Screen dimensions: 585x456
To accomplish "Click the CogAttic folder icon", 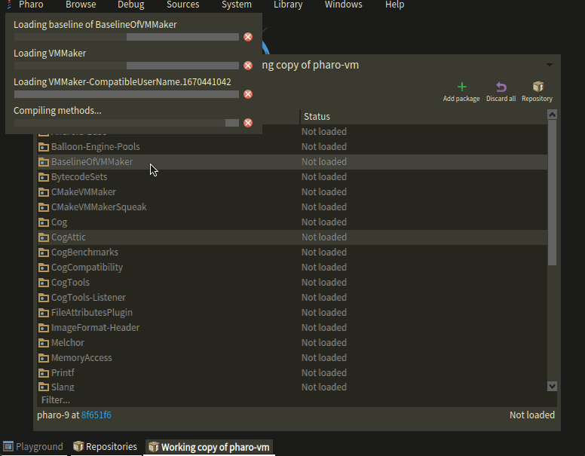I will pos(44,237).
